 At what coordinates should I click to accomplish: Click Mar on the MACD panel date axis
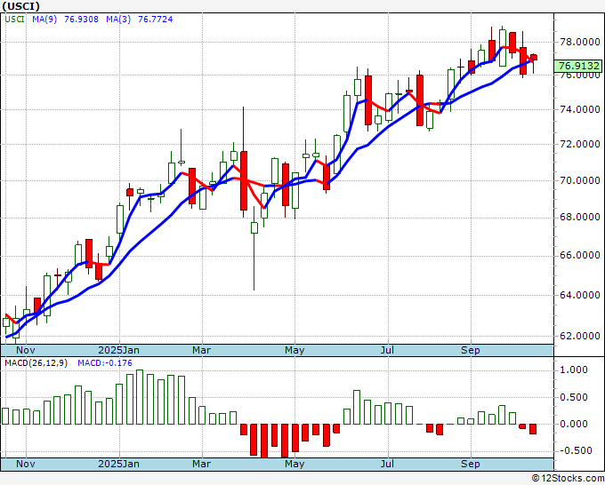201,464
